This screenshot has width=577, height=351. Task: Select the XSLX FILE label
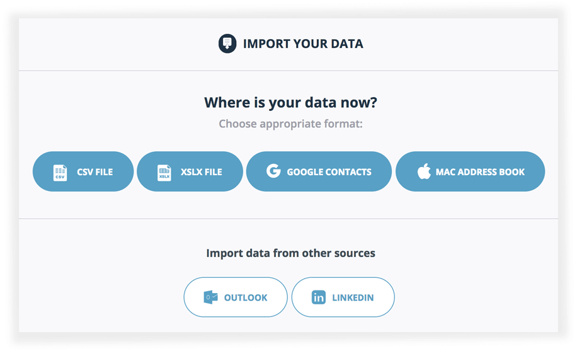click(202, 171)
